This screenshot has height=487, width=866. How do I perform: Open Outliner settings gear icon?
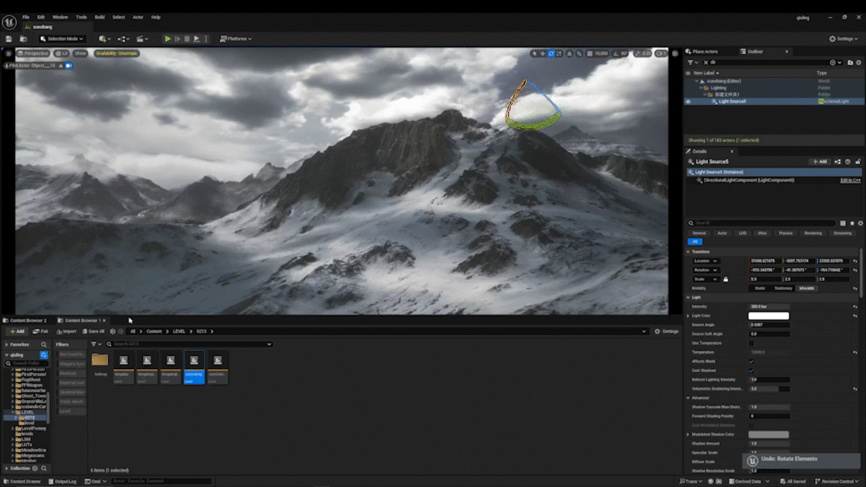(x=859, y=62)
